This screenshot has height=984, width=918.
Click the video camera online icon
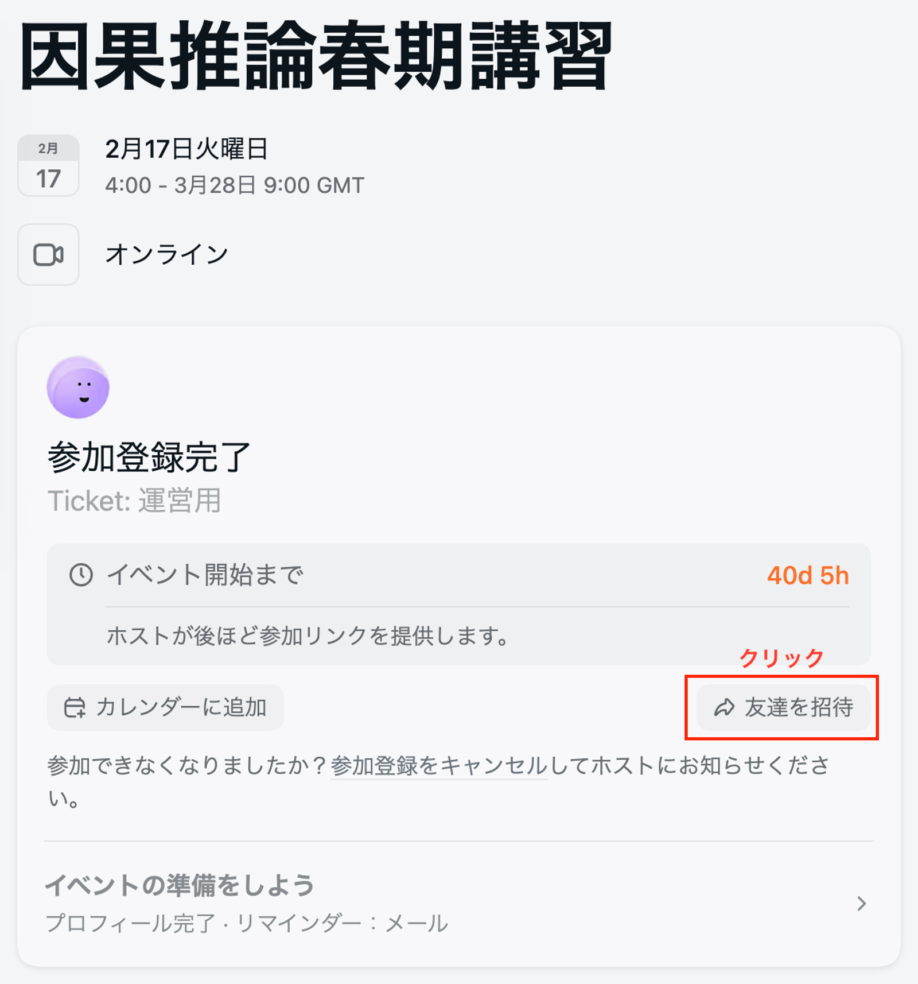point(48,254)
